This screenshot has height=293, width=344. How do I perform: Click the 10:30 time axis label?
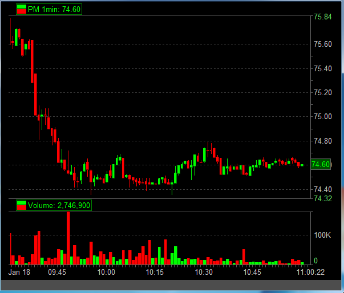(x=204, y=272)
